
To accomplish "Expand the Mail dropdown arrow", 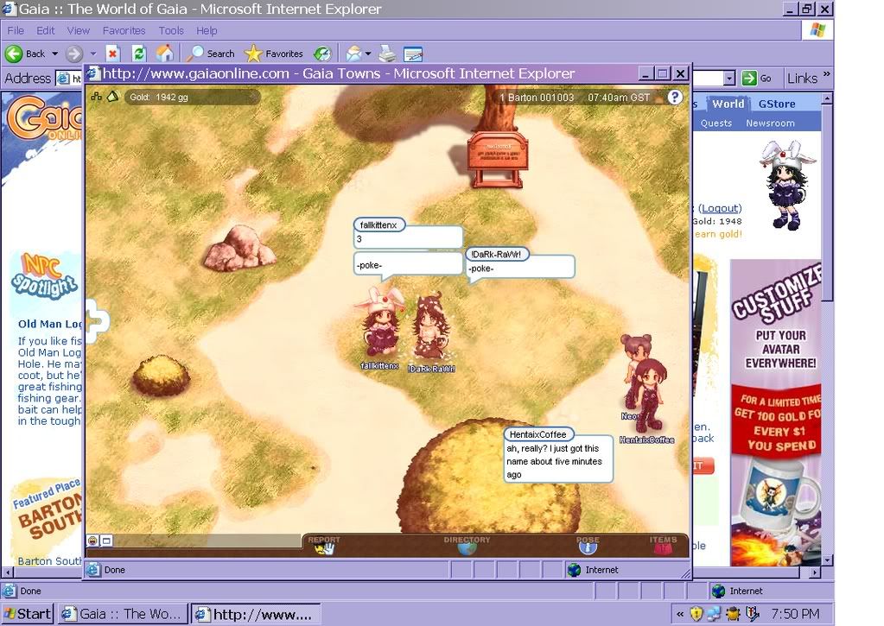I will coord(368,54).
